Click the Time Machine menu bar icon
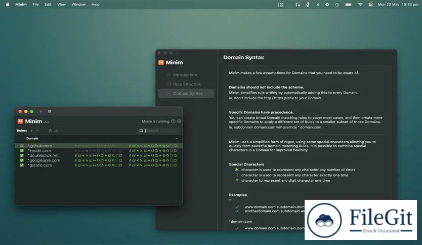The width and height of the screenshot is (422, 245). (x=337, y=5)
